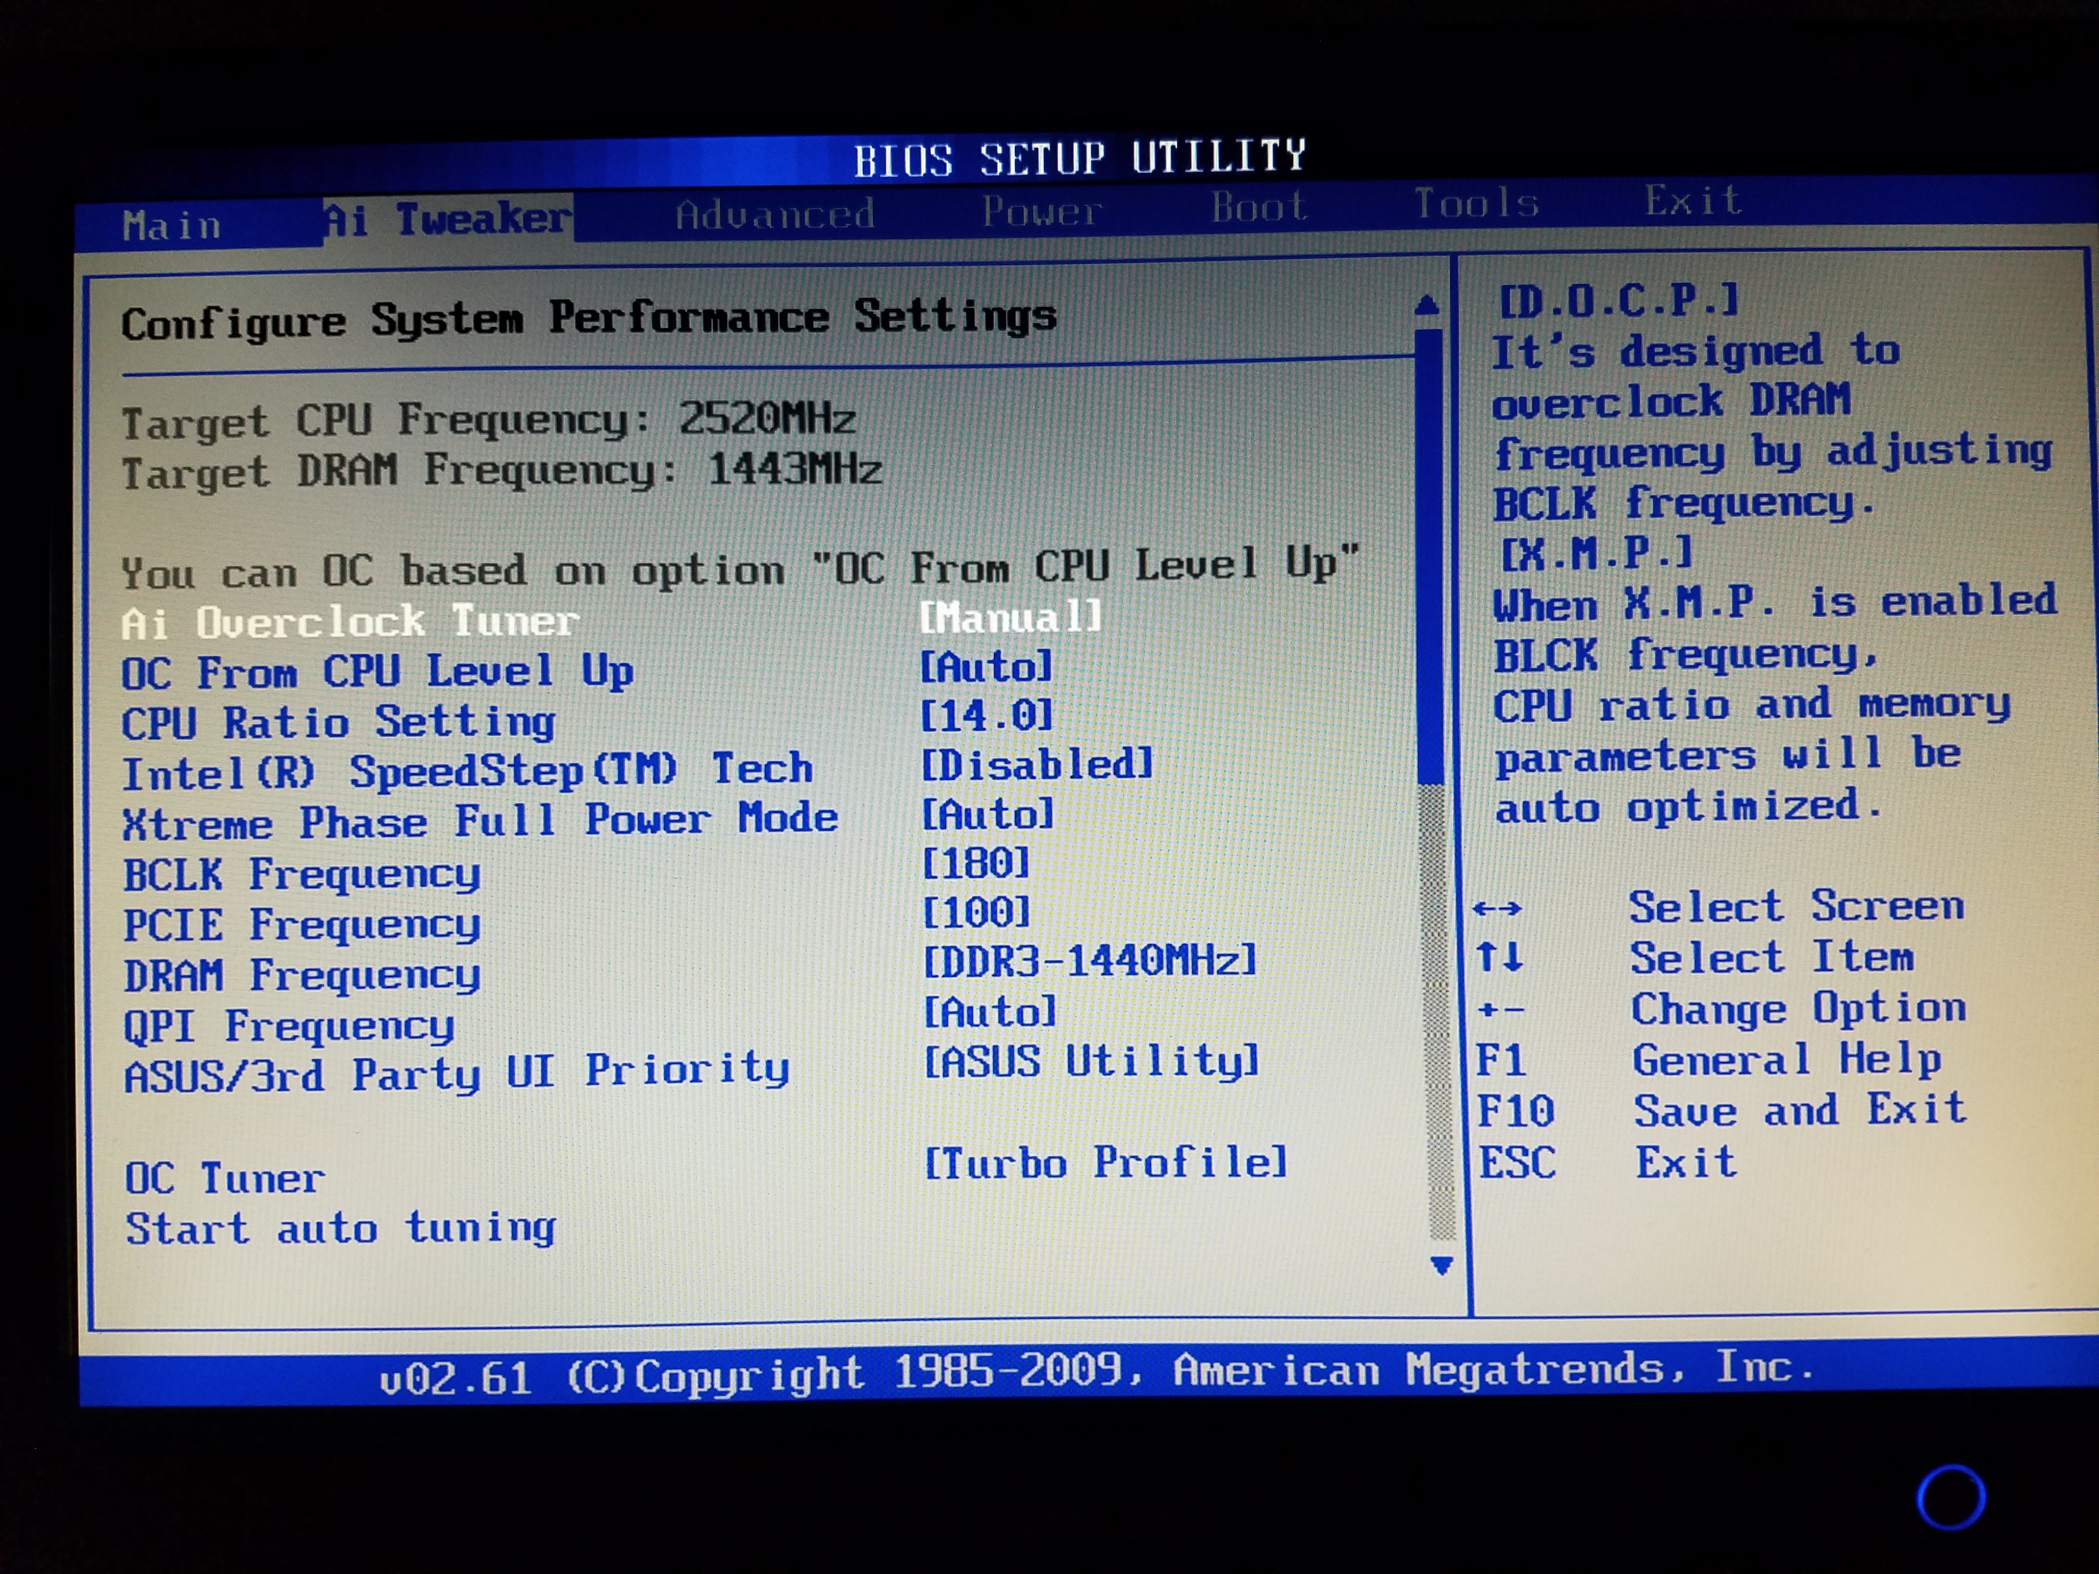Toggle Intel SpeedStep Tech Disabled value
Screen dimensions: 2099x1574
[x=1037, y=765]
